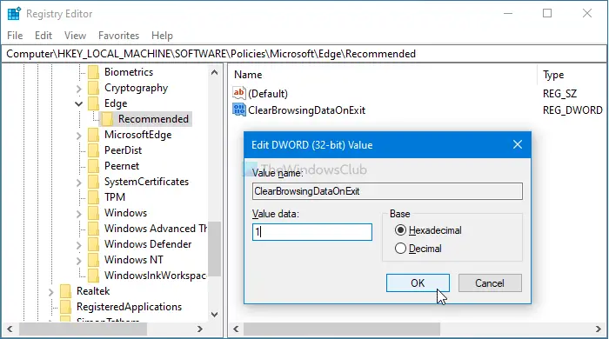609x339 pixels.
Task: Click Cancel in Edit DWORD dialog
Action: pyautogui.click(x=490, y=283)
